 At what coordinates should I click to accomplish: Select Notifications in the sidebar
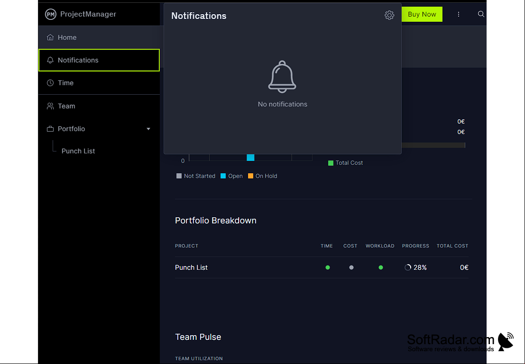pyautogui.click(x=99, y=60)
